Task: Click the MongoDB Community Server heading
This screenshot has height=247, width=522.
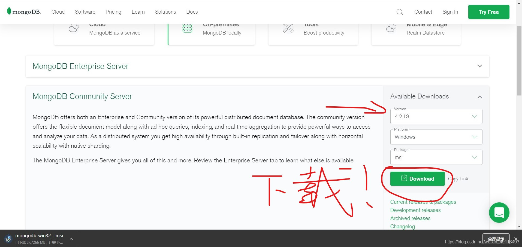Action: (82, 96)
